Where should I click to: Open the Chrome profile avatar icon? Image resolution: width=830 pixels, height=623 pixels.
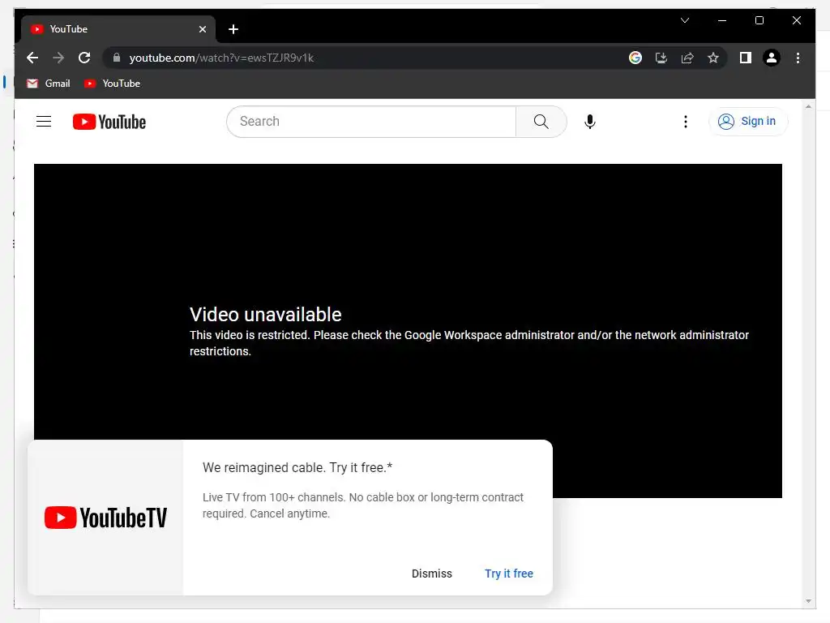click(x=772, y=58)
